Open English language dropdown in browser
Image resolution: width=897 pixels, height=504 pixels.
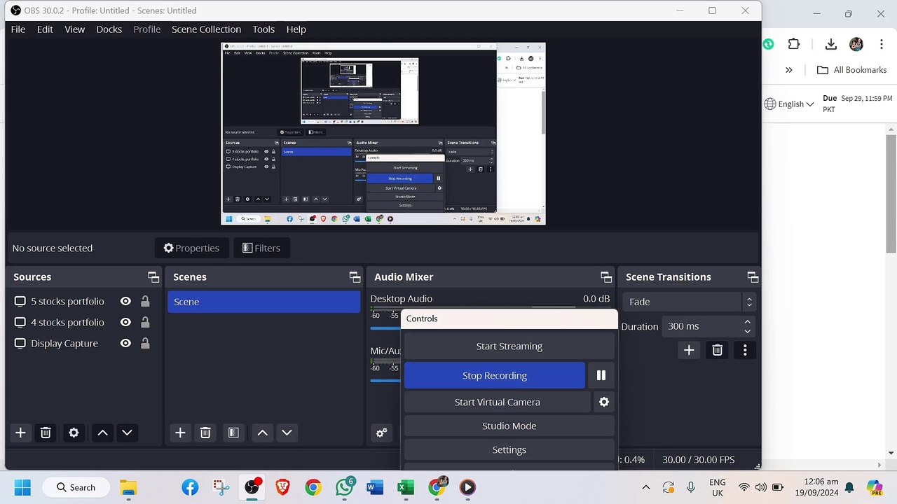790,104
